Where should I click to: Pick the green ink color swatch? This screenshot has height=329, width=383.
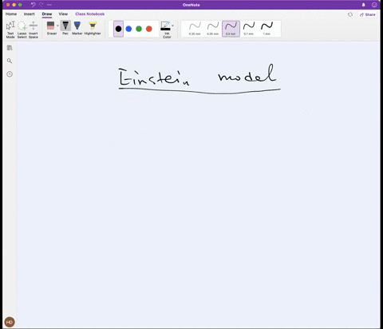pos(139,29)
